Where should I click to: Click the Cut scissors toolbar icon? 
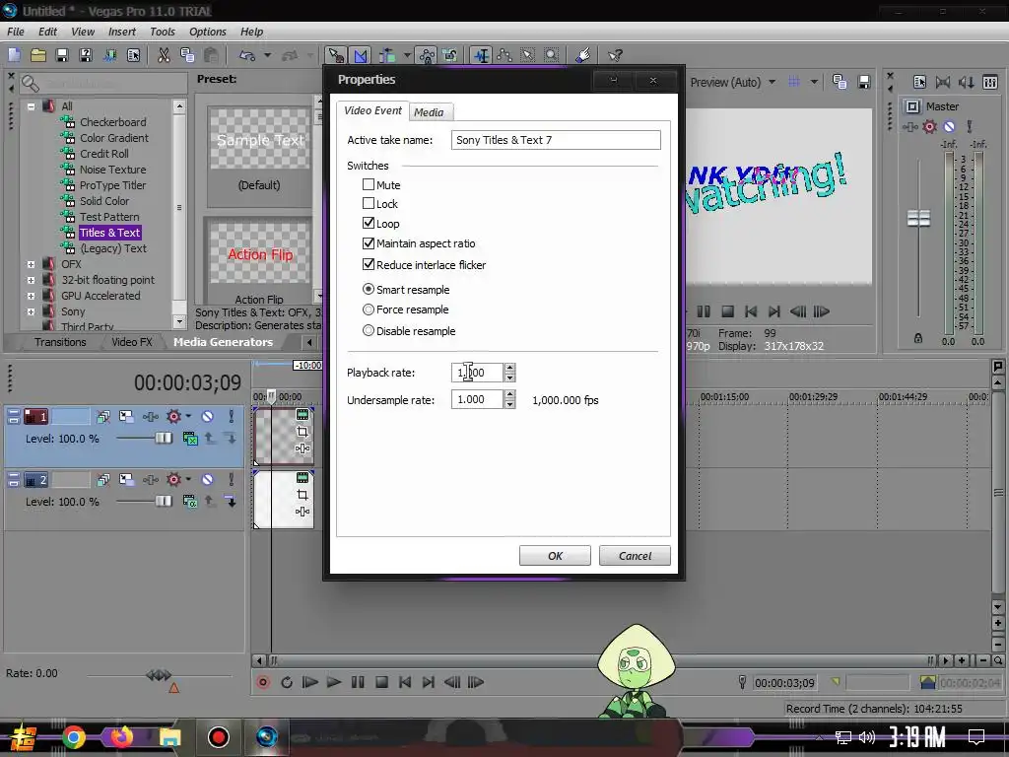[x=165, y=55]
